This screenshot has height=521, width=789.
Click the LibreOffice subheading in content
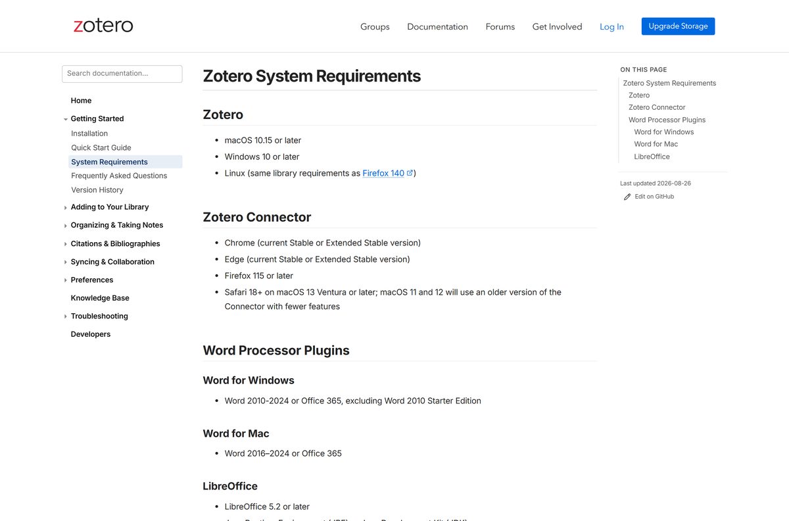point(230,486)
